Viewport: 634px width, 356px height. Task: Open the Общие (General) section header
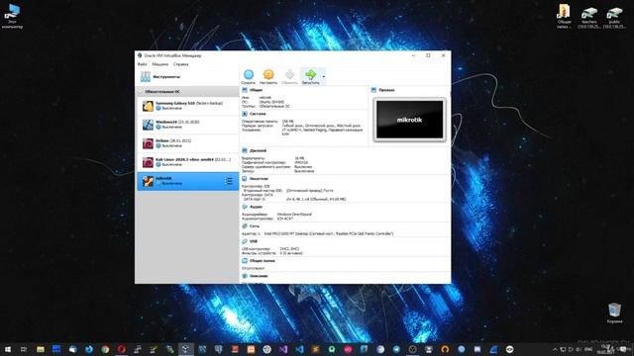pos(256,90)
